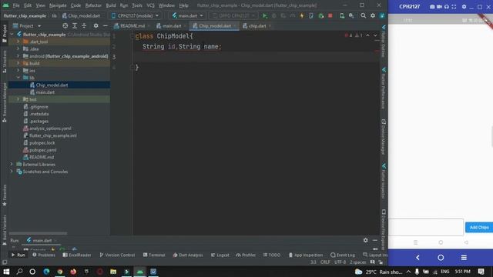Open the File menu
The width and height of the screenshot is (493, 277).
pos(16,5)
